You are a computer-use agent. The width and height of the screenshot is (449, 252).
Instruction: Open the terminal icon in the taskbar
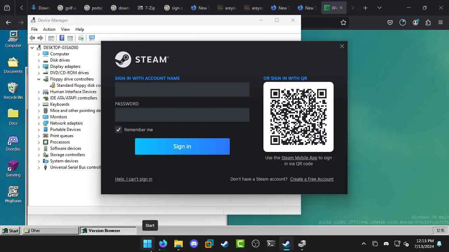point(271,244)
